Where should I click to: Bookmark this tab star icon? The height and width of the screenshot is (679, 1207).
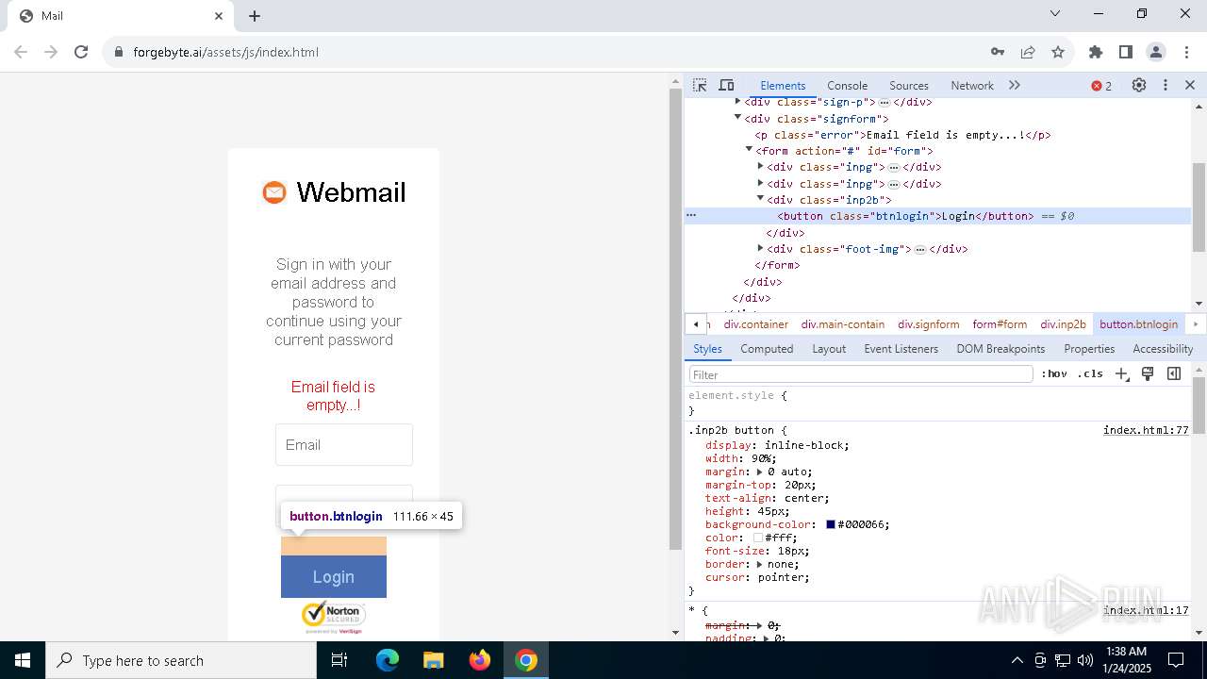1058,52
